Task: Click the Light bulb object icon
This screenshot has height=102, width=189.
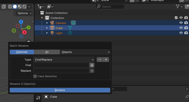Action: pos(52,33)
